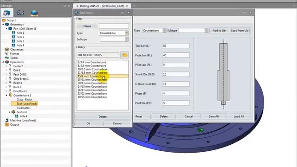Click the Tool Len (L) field

pyautogui.click(x=175, y=45)
